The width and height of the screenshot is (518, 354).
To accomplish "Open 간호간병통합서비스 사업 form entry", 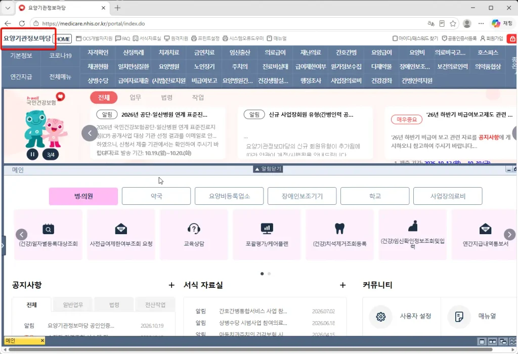I will click(x=253, y=311).
